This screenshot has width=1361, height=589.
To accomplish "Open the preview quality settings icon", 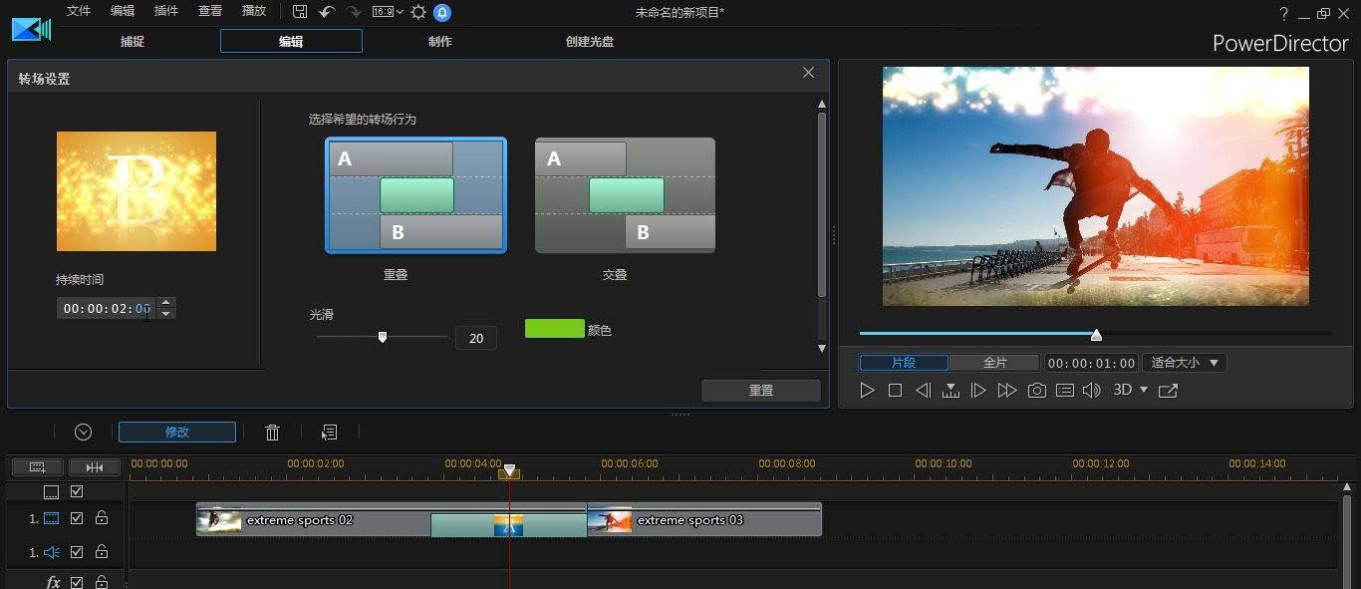I will pyautogui.click(x=1065, y=391).
